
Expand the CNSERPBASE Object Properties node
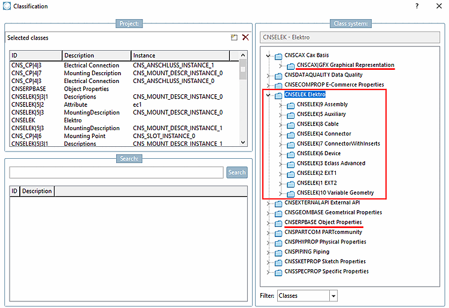pos(268,223)
